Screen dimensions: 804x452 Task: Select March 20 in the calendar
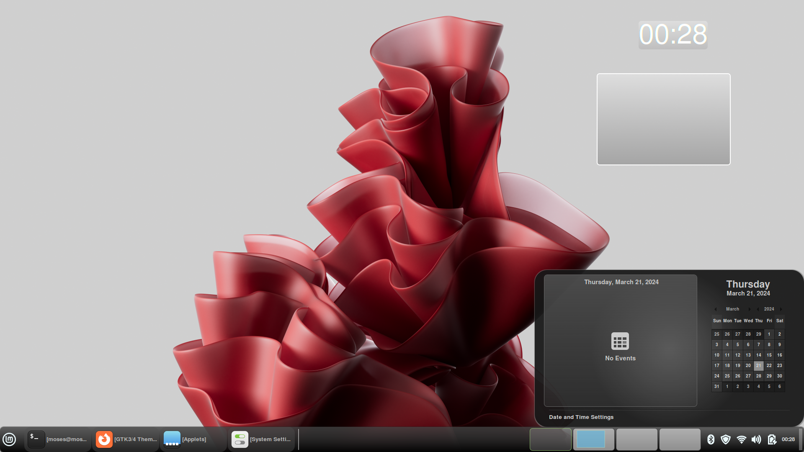coord(748,366)
